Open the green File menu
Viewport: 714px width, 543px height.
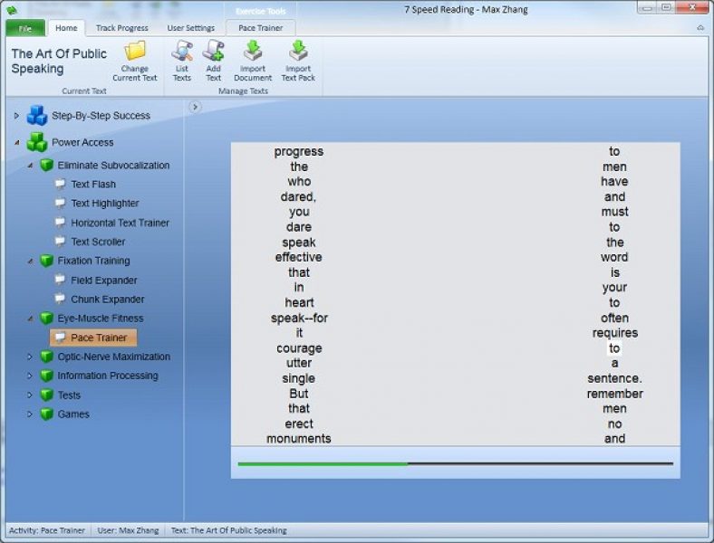click(x=24, y=28)
